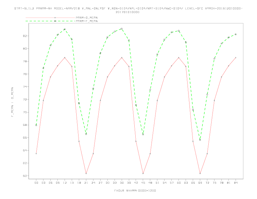Image resolution: width=257 pixels, height=199 pixels.
Task: Click the date line 201701010000 in title
Action: (x=128, y=12)
